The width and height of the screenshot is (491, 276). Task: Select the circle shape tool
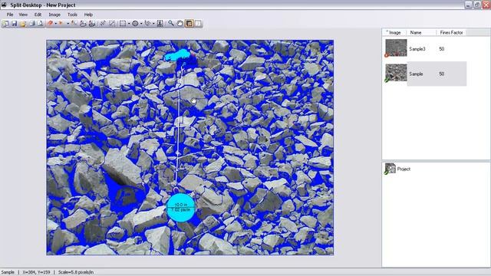pos(135,24)
